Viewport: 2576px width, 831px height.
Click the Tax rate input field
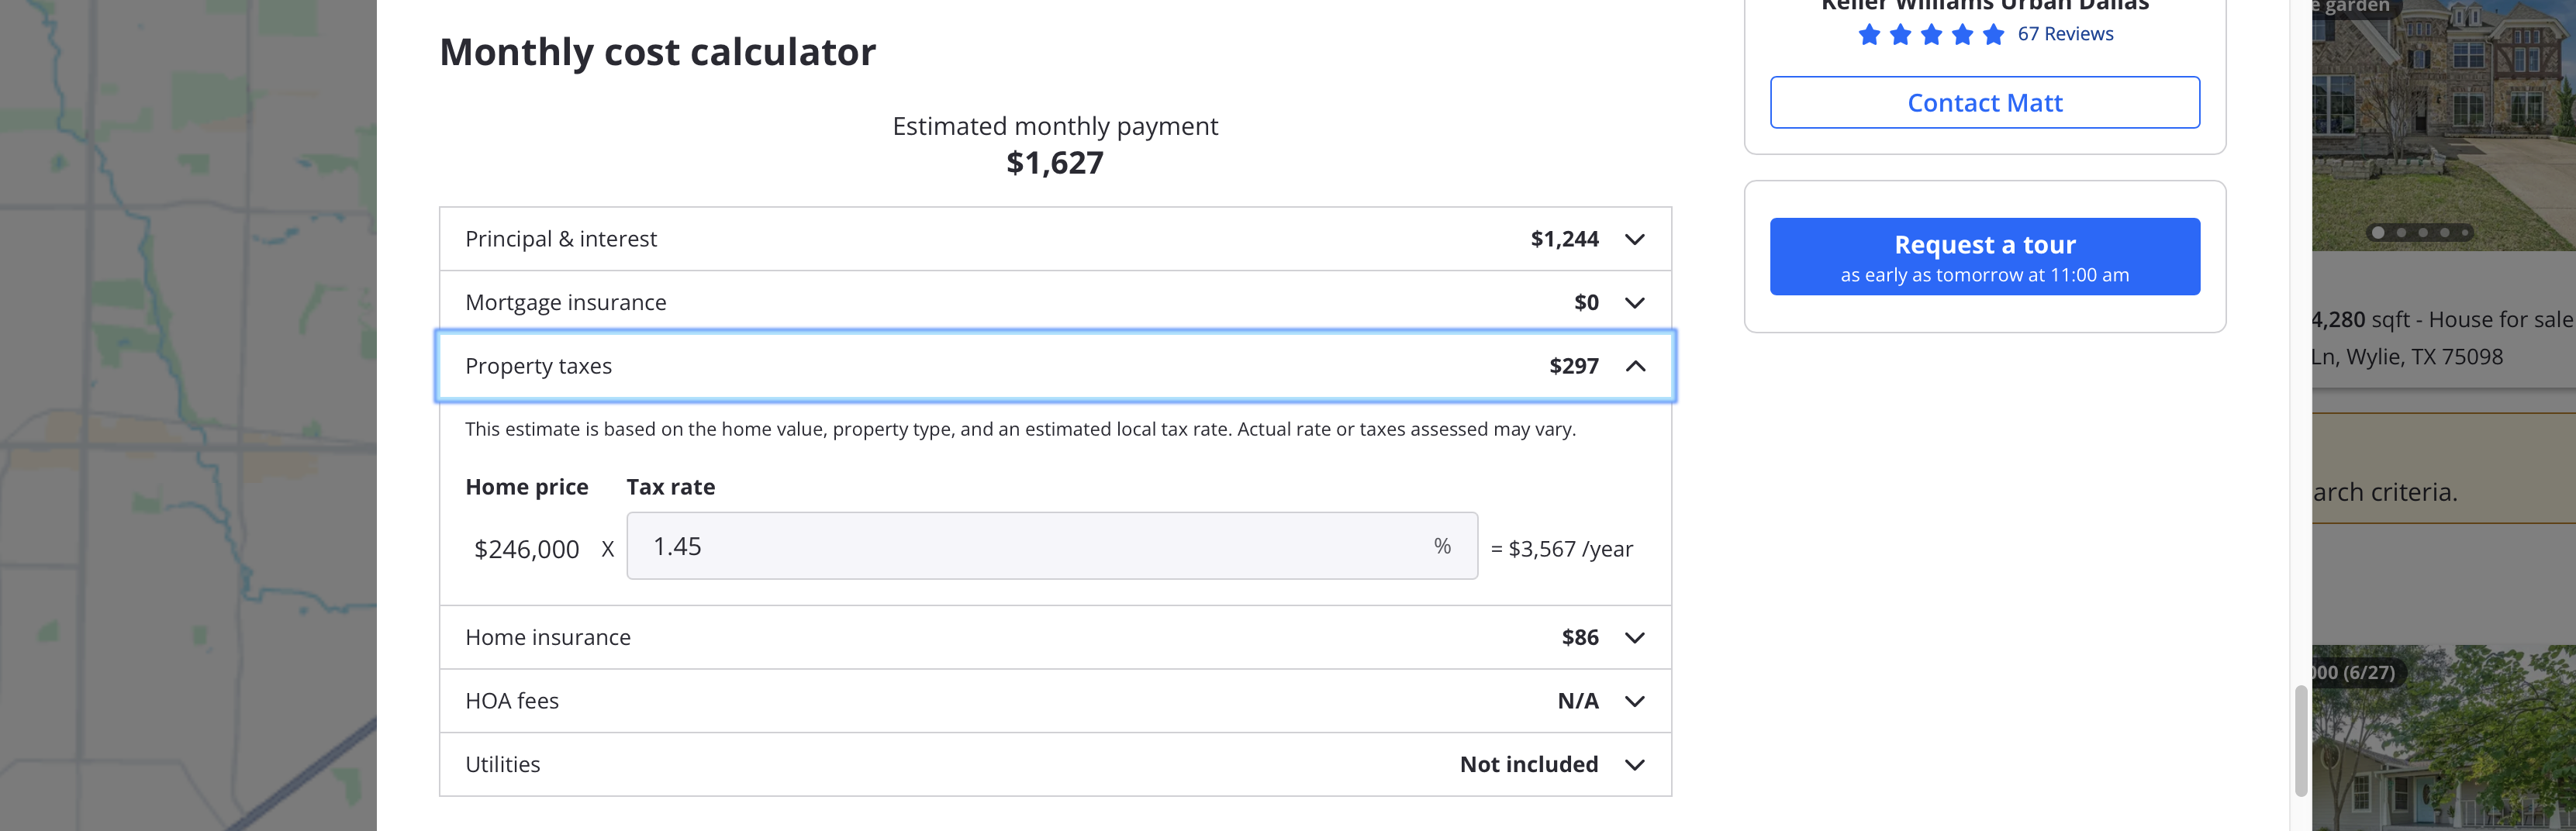(x=1030, y=546)
